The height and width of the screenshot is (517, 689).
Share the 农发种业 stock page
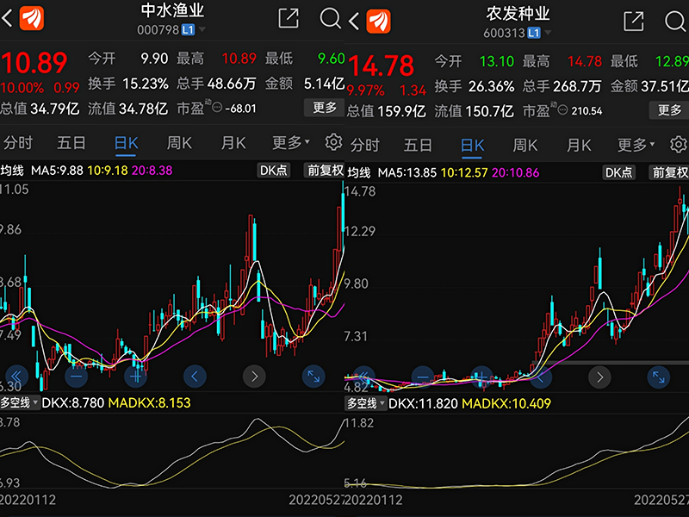(x=634, y=21)
